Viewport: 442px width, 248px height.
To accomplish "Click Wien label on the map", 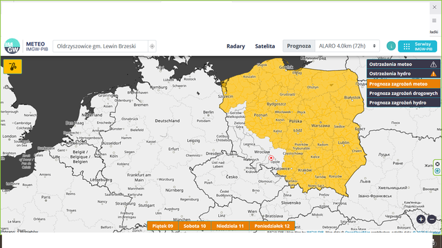I will [252, 211].
